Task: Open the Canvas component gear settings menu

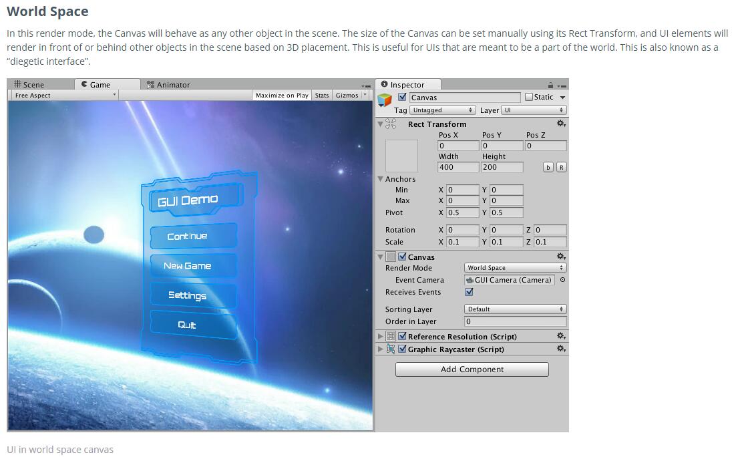Action: click(561, 256)
